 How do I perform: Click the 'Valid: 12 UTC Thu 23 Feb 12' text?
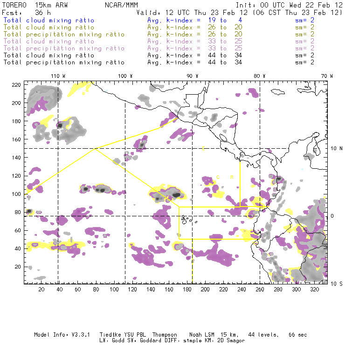pyautogui.click(x=192, y=13)
